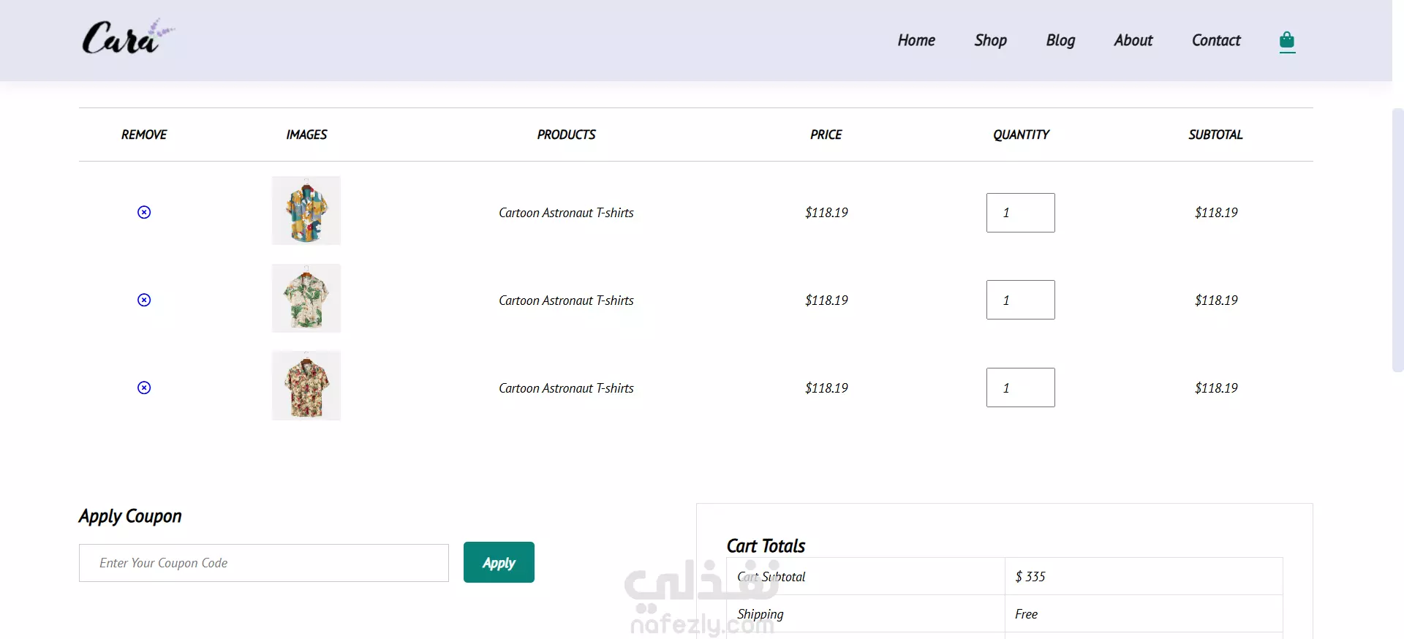Viewport: 1404px width, 639px height.
Task: Remove the first cart item
Action: tap(144, 212)
